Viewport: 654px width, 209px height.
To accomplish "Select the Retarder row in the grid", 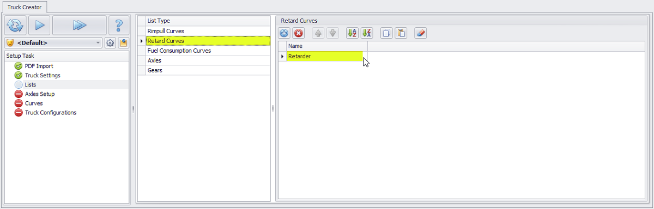I will (324, 56).
